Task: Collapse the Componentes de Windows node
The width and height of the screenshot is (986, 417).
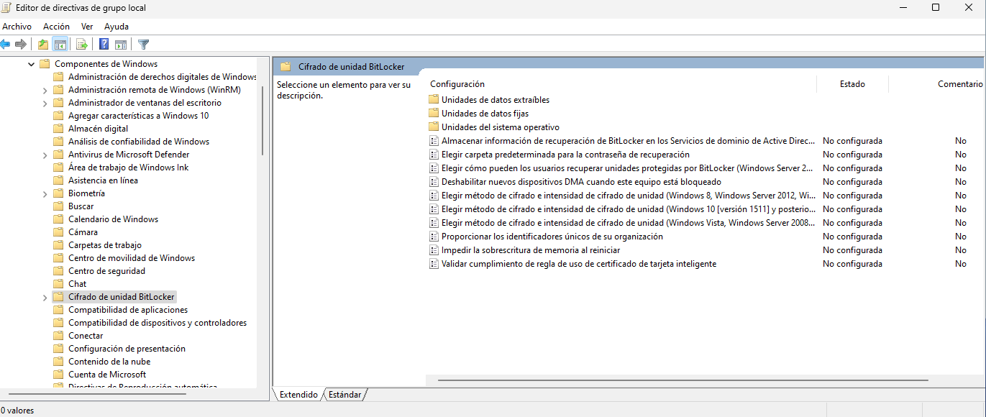Action: click(x=31, y=64)
